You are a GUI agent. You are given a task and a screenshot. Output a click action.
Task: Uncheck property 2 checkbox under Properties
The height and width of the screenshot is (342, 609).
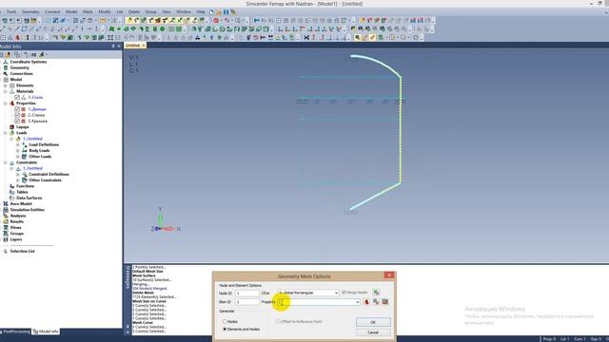[17, 115]
